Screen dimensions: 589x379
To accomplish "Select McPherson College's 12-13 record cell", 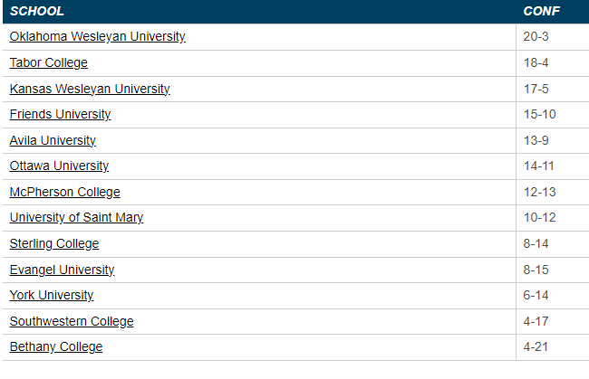I will [540, 192].
